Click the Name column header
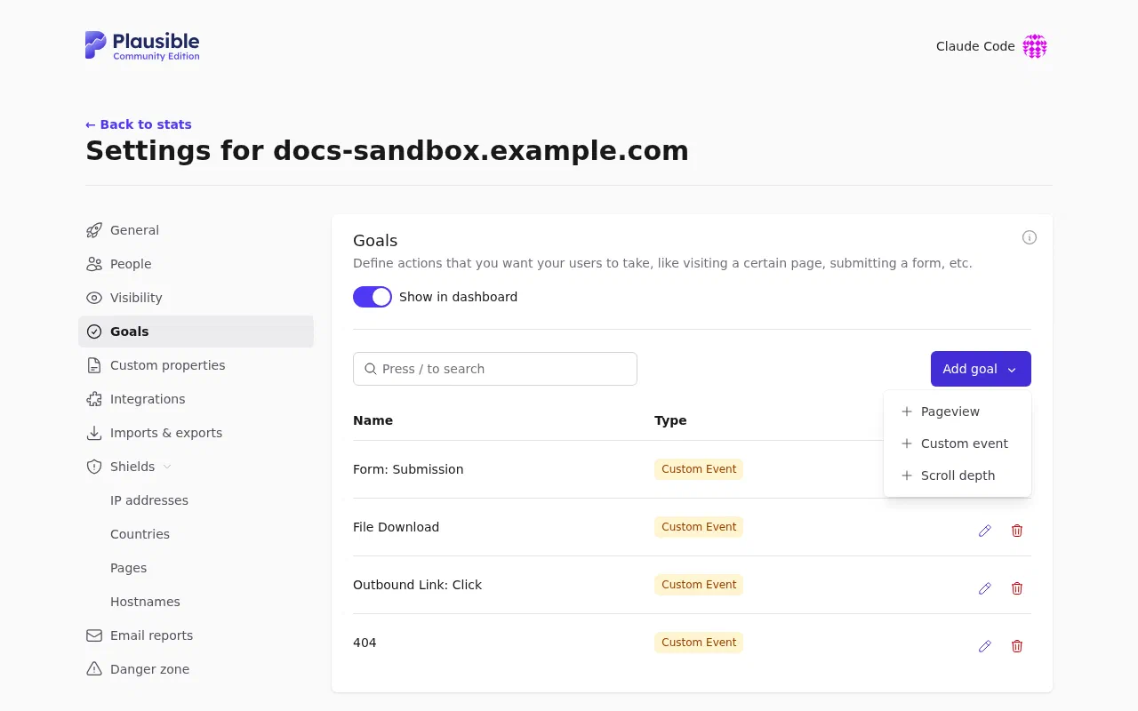 373,420
